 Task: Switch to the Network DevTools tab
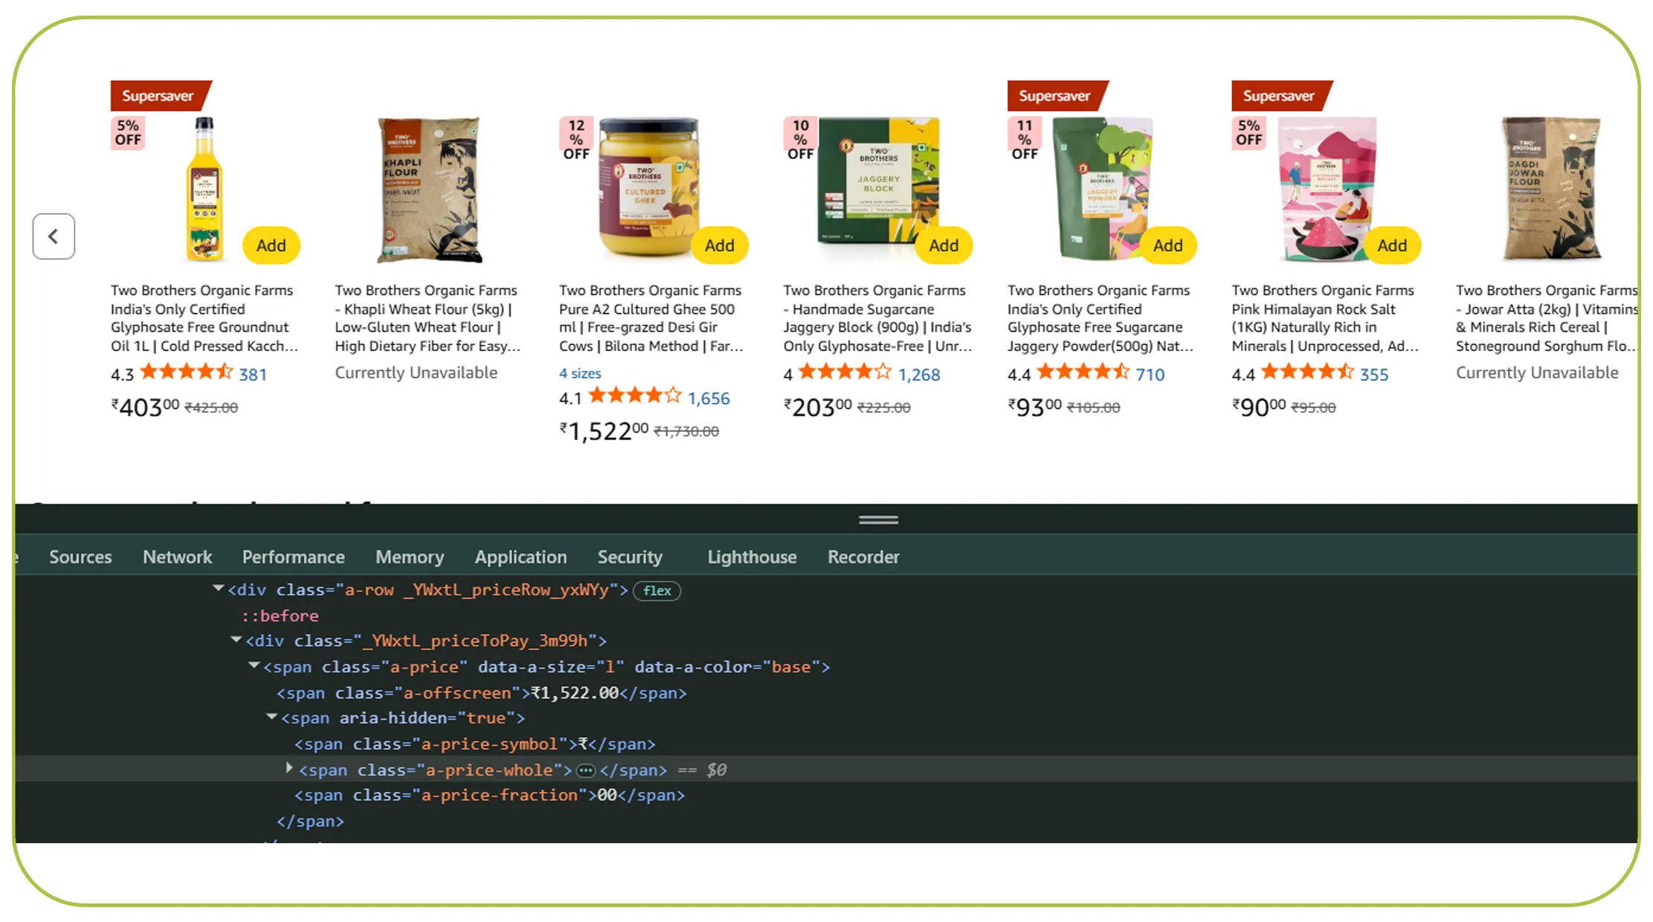(178, 557)
